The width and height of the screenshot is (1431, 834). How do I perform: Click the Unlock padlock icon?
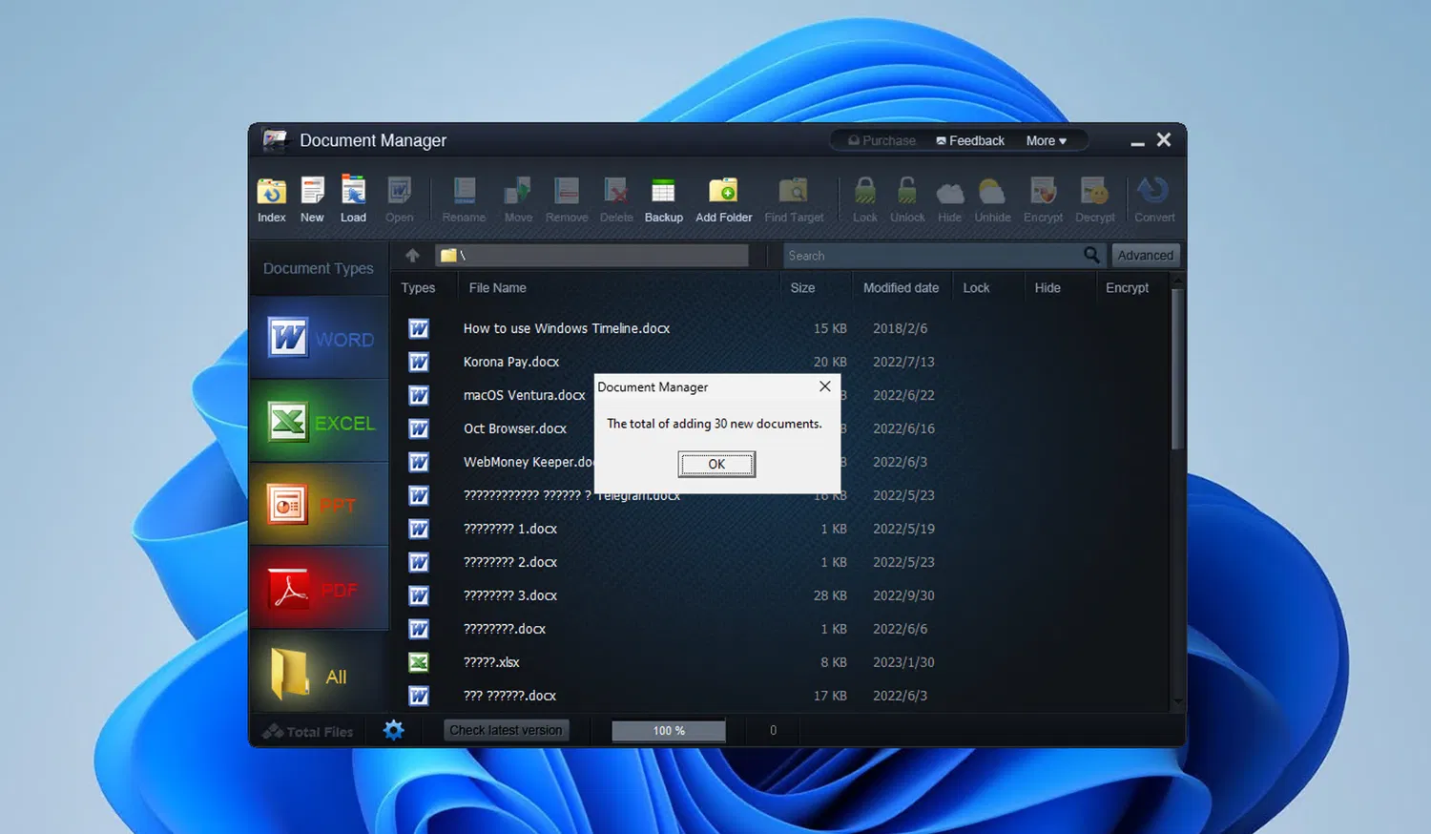click(907, 192)
